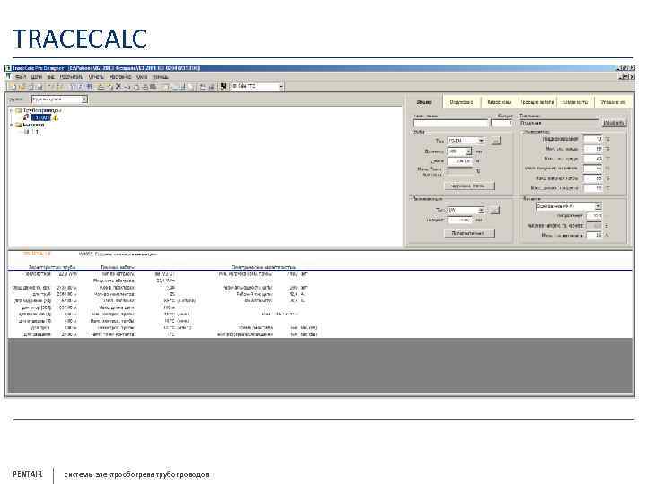Open the Файл menu in TraceCalc
Screen dimensions: 646x484
click(x=20, y=77)
